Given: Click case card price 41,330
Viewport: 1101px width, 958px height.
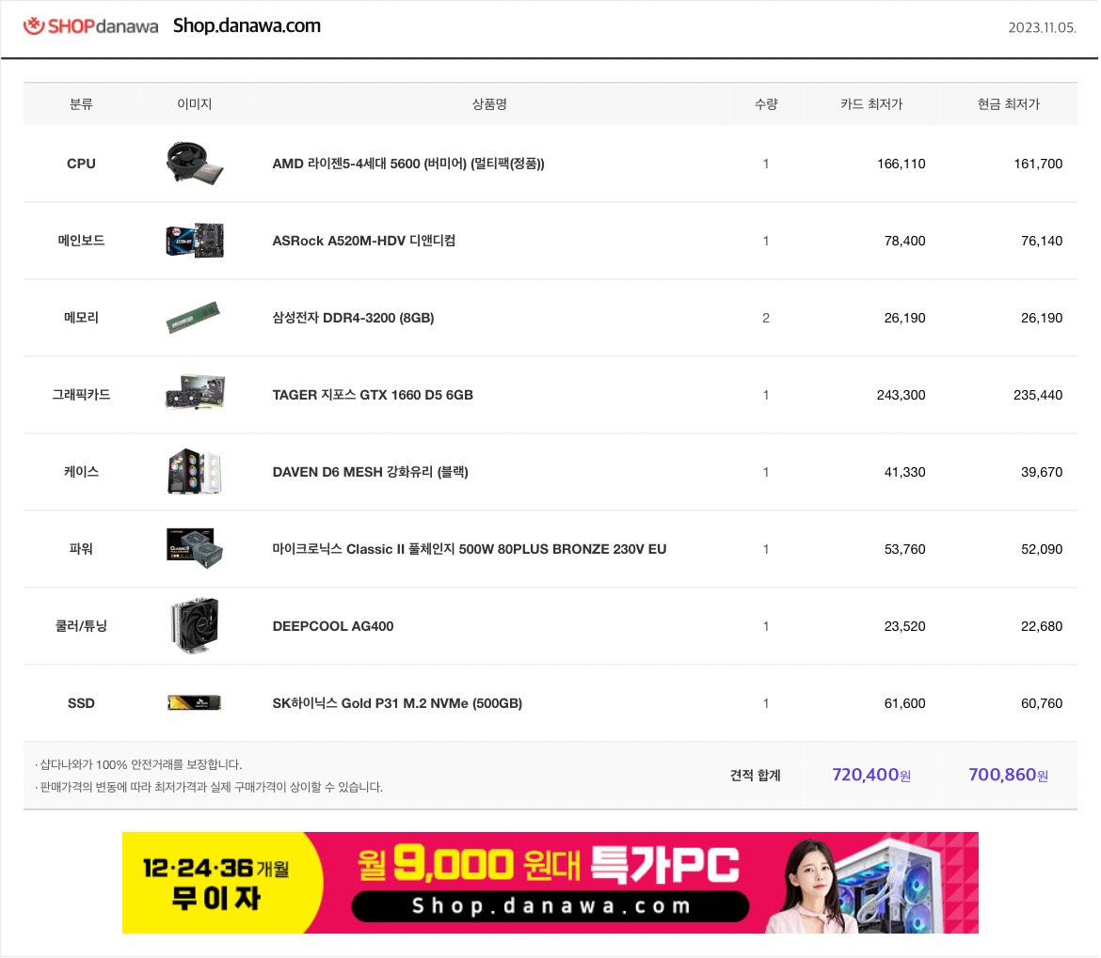Looking at the screenshot, I should (904, 473).
